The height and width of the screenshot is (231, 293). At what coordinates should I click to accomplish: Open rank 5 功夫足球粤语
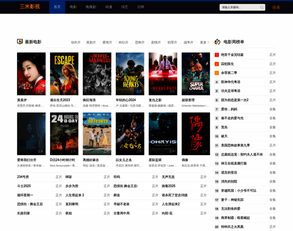pyautogui.click(x=231, y=91)
